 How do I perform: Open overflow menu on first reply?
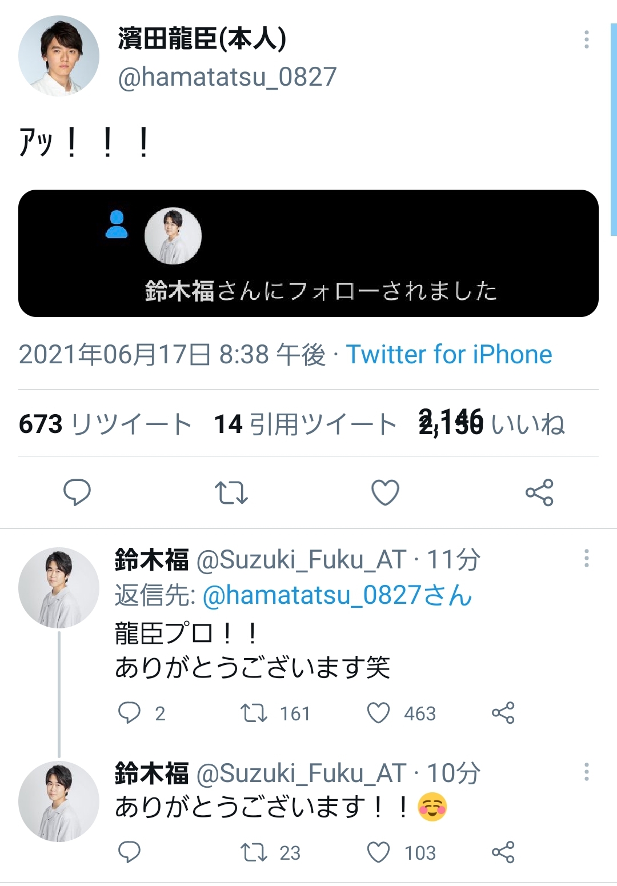pos(586,558)
